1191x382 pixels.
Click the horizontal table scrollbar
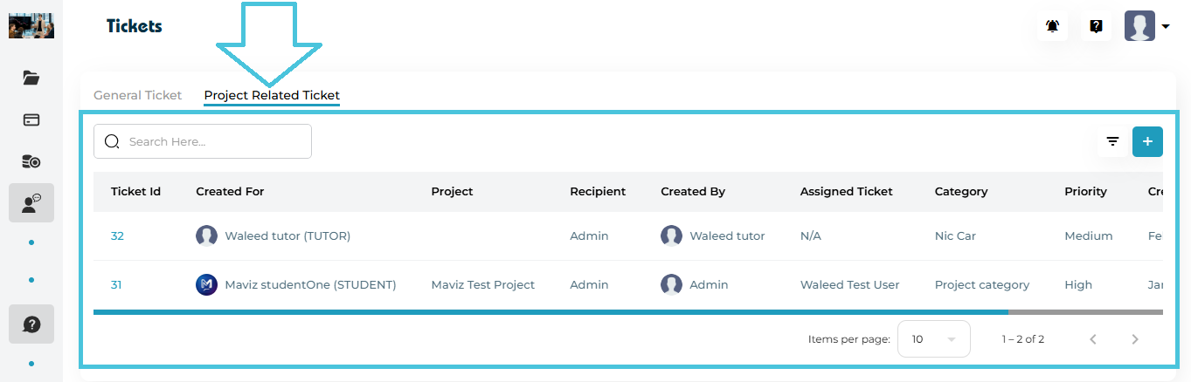(x=550, y=311)
